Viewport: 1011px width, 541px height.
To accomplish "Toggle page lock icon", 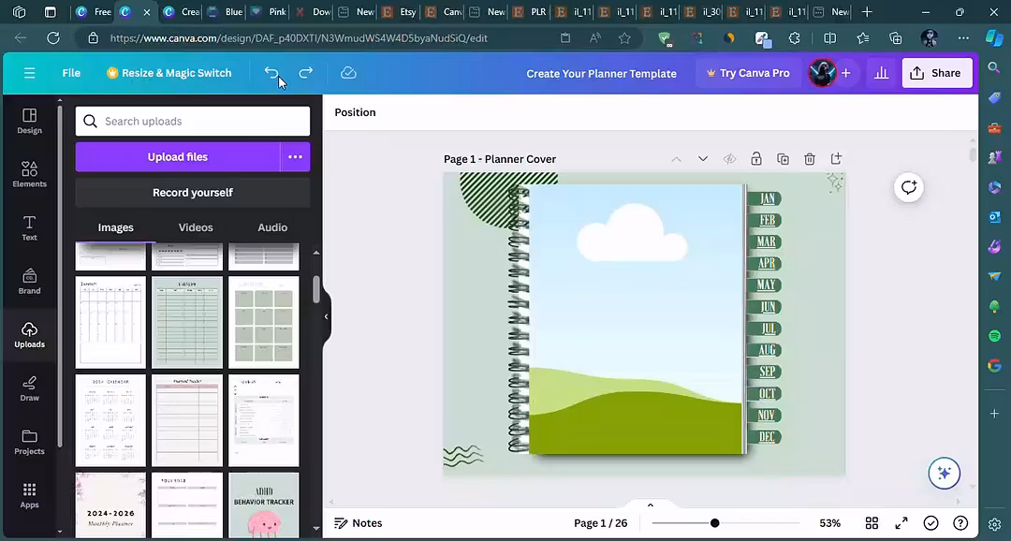I will [x=756, y=159].
